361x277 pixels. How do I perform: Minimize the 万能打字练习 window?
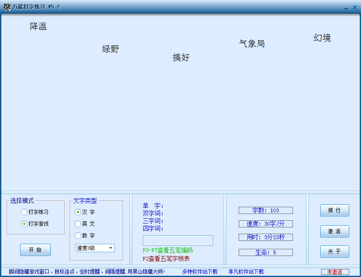coord(346,8)
